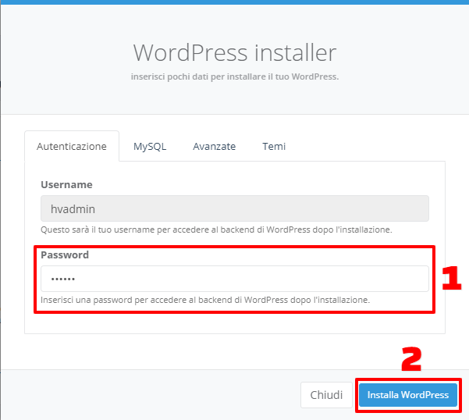This screenshot has width=469, height=420.
Task: Open the Avanzate tab
Action: 214,146
